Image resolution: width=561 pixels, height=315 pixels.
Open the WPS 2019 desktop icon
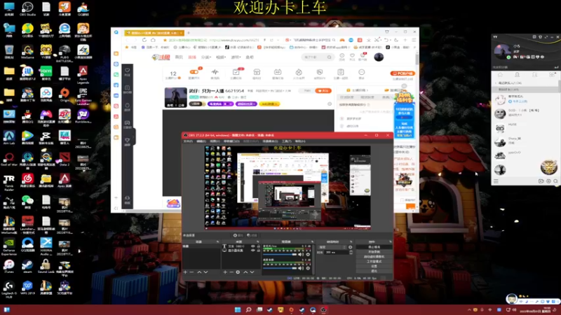[x=27, y=288]
